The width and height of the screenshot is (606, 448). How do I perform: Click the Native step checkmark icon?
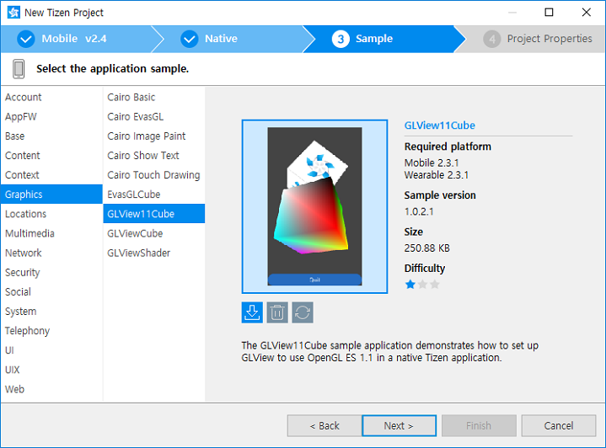coord(190,39)
